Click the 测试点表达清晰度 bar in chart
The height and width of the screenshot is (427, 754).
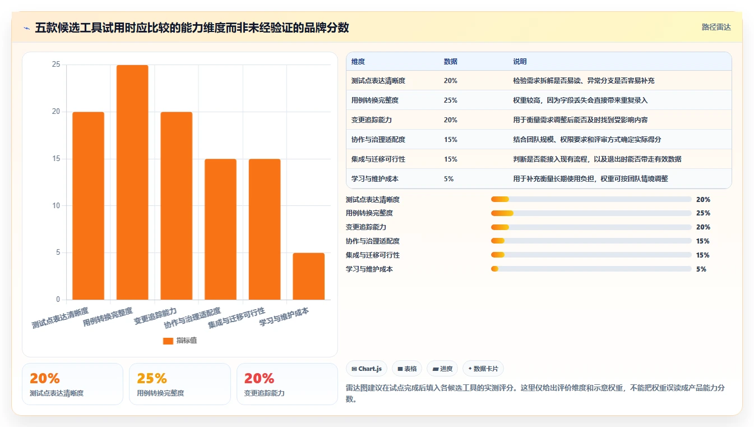[89, 205]
